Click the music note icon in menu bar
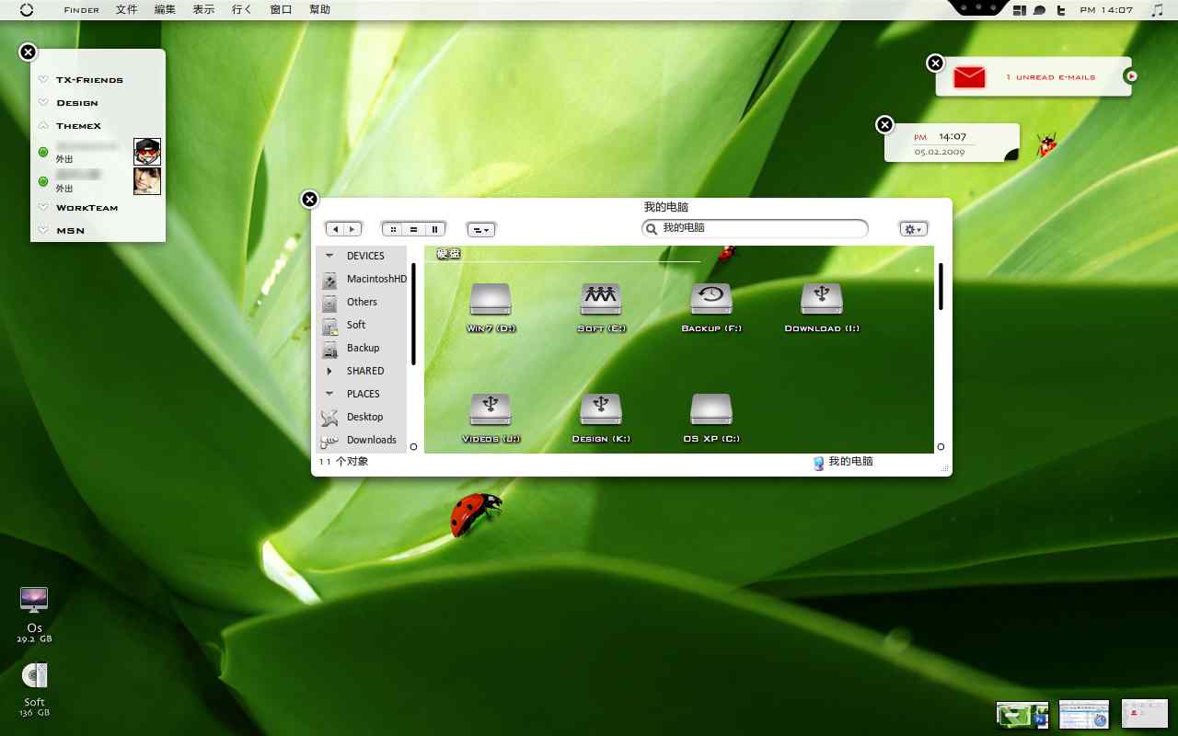Image resolution: width=1178 pixels, height=736 pixels. click(1157, 10)
